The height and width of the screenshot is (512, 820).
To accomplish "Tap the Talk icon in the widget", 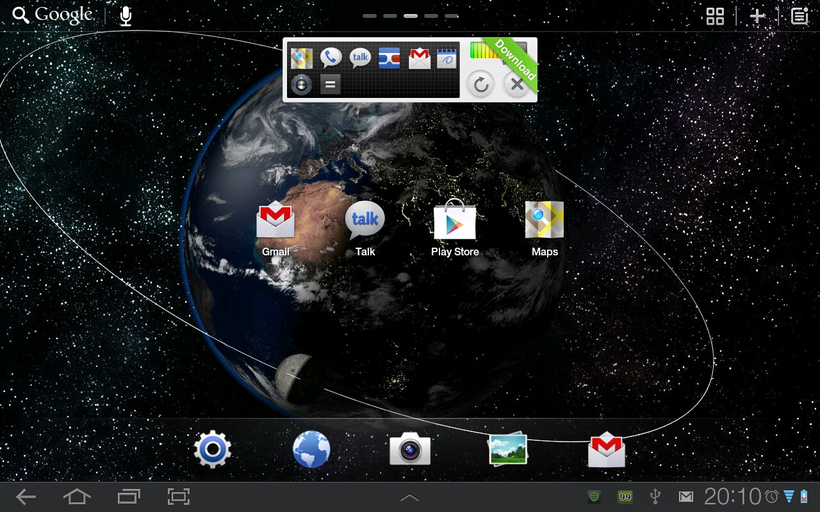I will [361, 58].
